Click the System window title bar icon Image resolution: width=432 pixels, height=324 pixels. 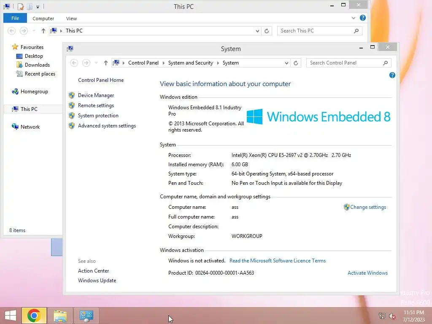70,49
